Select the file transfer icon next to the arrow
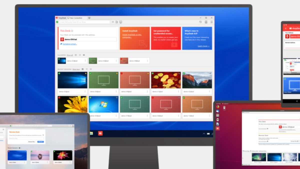Viewport: 300px width, 169px height. (116, 22)
